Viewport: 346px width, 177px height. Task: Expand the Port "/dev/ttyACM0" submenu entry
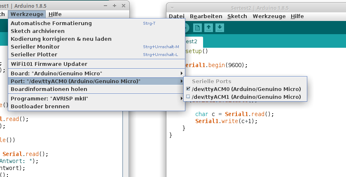pyautogui.click(x=95, y=81)
